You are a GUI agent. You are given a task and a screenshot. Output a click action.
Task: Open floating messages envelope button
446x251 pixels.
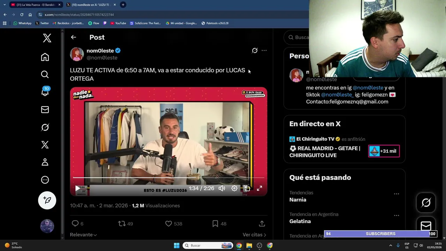tap(426, 226)
